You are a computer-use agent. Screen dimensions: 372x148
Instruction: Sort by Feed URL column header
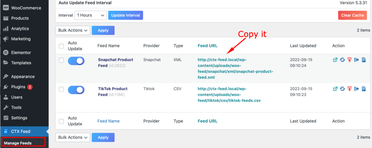[207, 46]
